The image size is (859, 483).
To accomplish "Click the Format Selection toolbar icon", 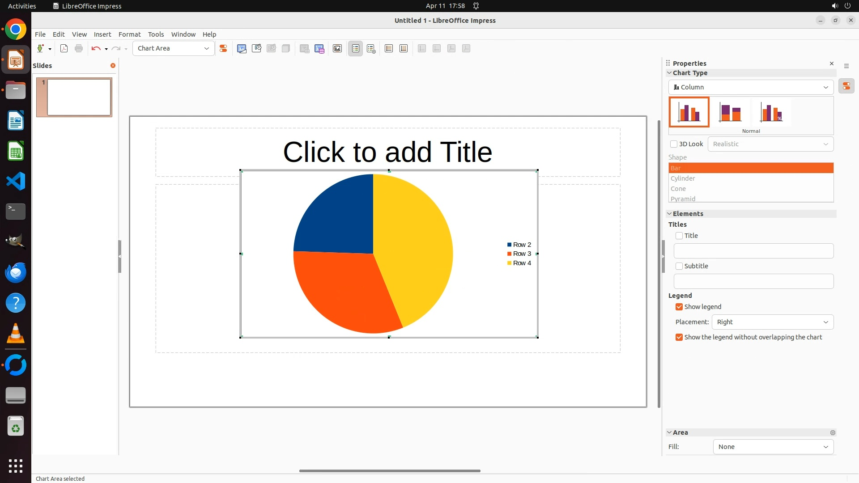I will [x=223, y=49].
